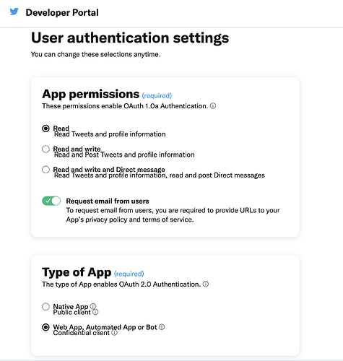Click Read Tweets and profile information description
Image resolution: width=343 pixels, height=361 pixels.
[x=110, y=134]
